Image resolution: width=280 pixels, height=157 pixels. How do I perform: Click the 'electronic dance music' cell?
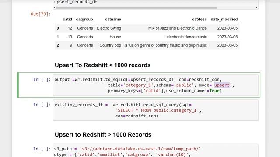tap(187, 37)
